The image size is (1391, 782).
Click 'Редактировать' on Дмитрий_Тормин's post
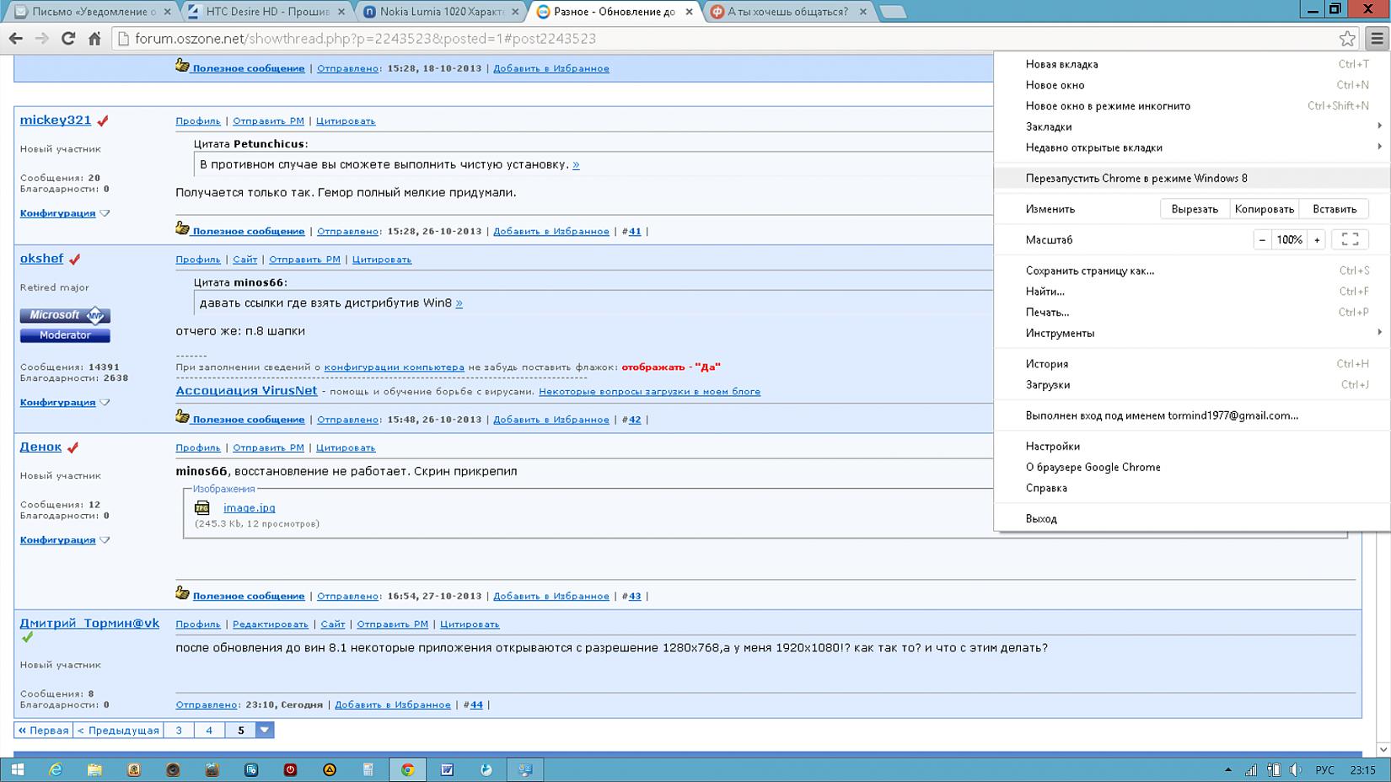(x=271, y=624)
